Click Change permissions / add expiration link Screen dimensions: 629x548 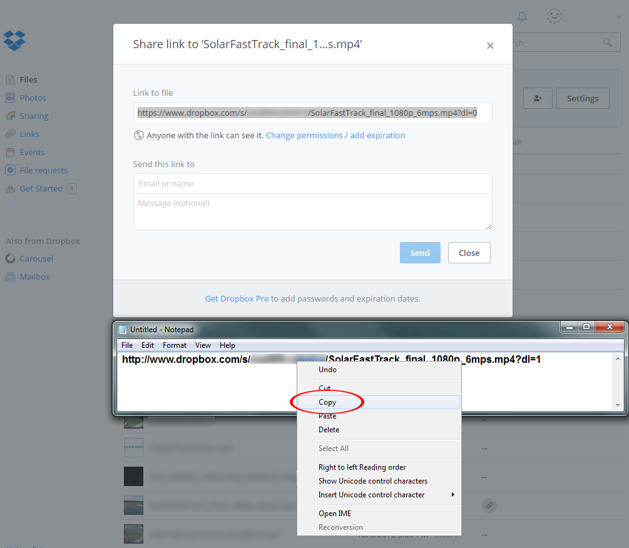tap(335, 136)
